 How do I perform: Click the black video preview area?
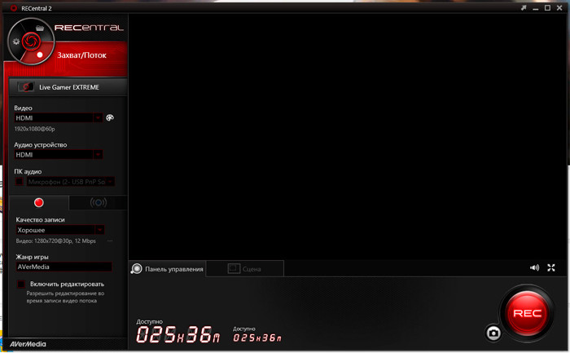[x=348, y=137]
